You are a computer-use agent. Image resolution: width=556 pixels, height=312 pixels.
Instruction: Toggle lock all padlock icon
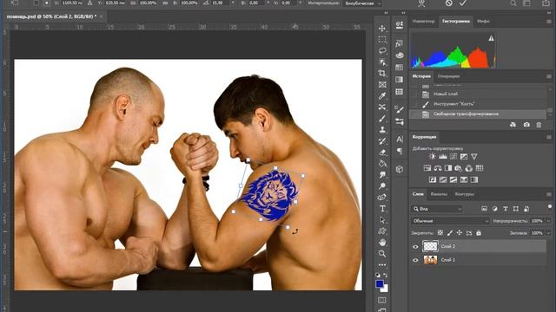tap(479, 233)
